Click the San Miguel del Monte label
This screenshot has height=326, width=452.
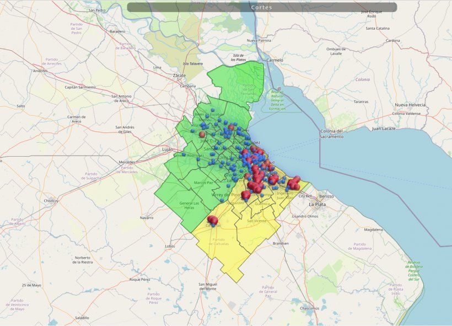(208, 286)
